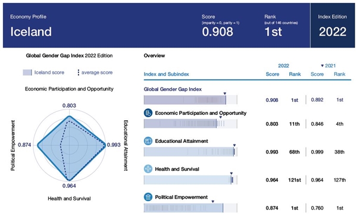Click the average score dashed legend marker
Screen dimensions: 357x219
pyautogui.click(x=79, y=73)
